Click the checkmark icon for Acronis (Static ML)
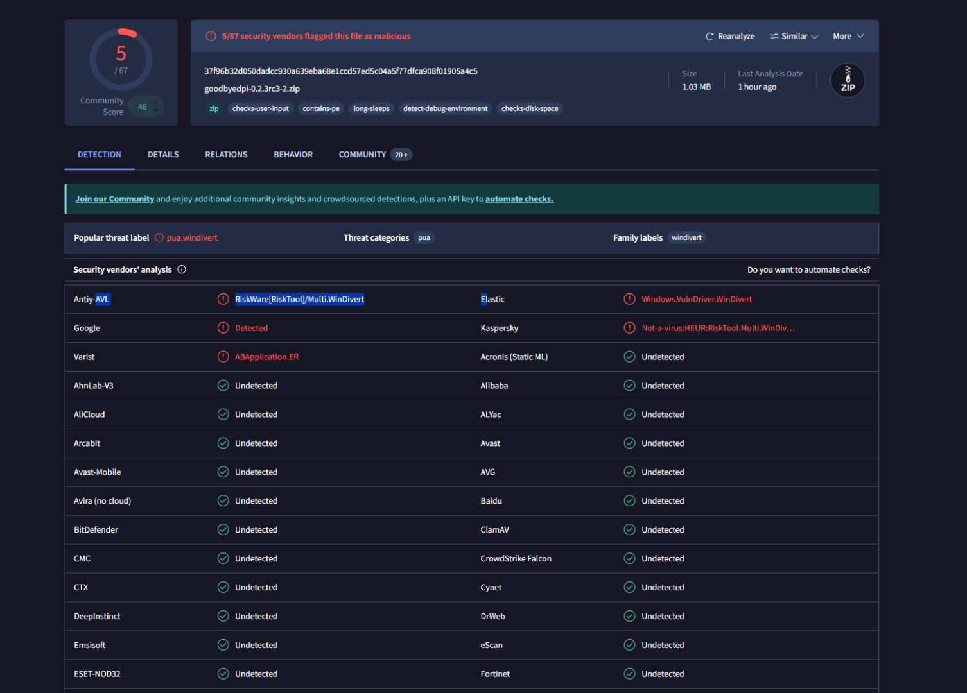The height and width of the screenshot is (693, 967). [x=629, y=357]
